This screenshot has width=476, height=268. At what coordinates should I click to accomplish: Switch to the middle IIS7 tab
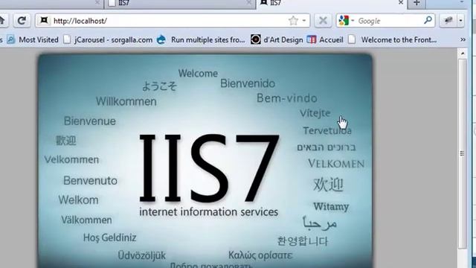pyautogui.click(x=180, y=3)
